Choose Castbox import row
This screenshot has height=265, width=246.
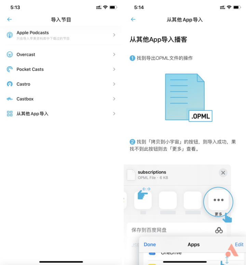click(x=61, y=99)
